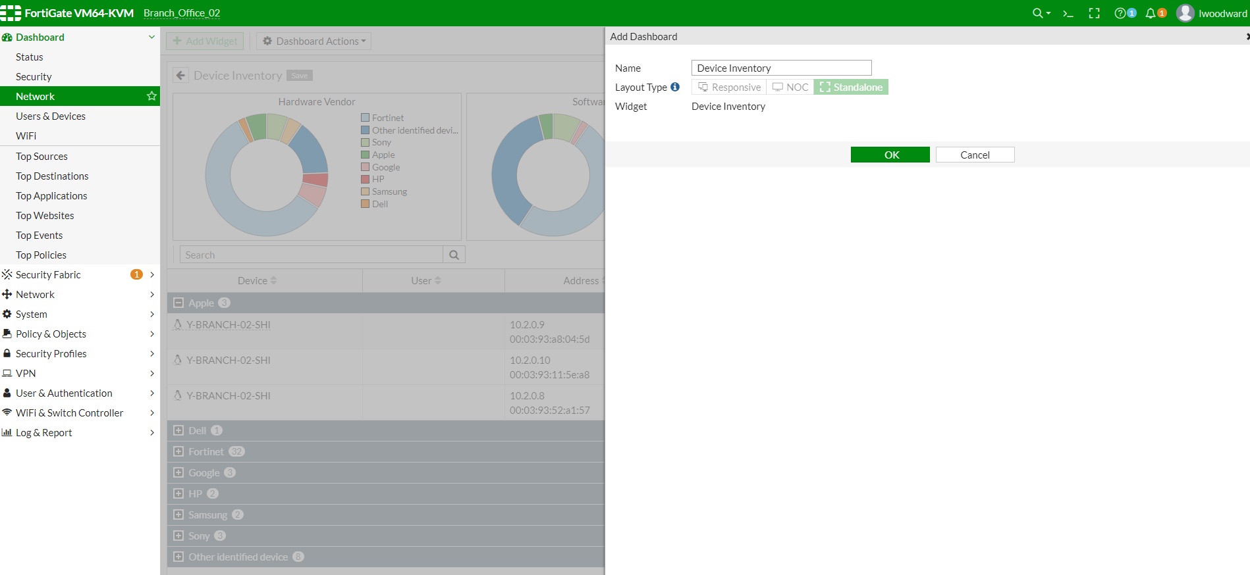Viewport: 1250px width, 575px height.
Task: Click the Dell legend color swatch
Action: (365, 204)
